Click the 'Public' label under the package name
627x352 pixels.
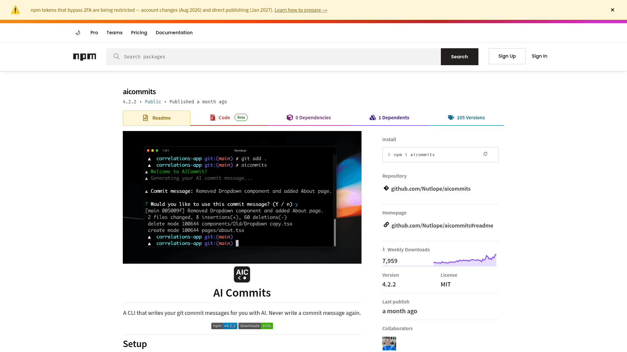click(153, 102)
